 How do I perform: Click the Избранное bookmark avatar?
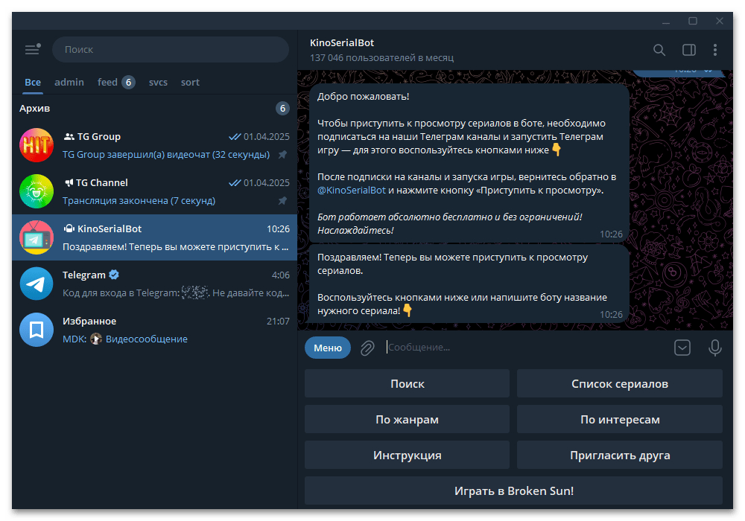(x=37, y=330)
